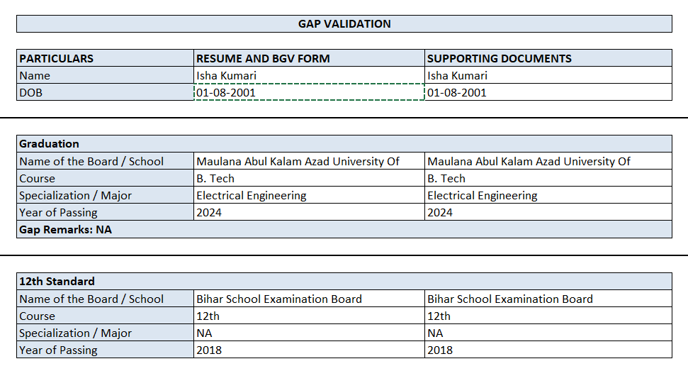Viewport: 688px width, 371px height.
Task: Select the DOB value under Resume and BGV Form
Action: [309, 92]
